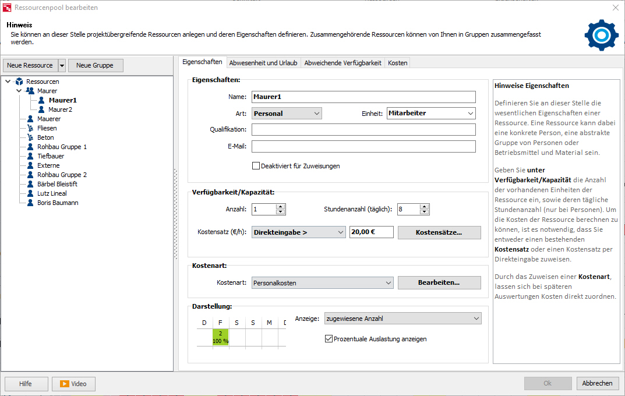Increase Anzahl with the up arrow

coord(281,206)
